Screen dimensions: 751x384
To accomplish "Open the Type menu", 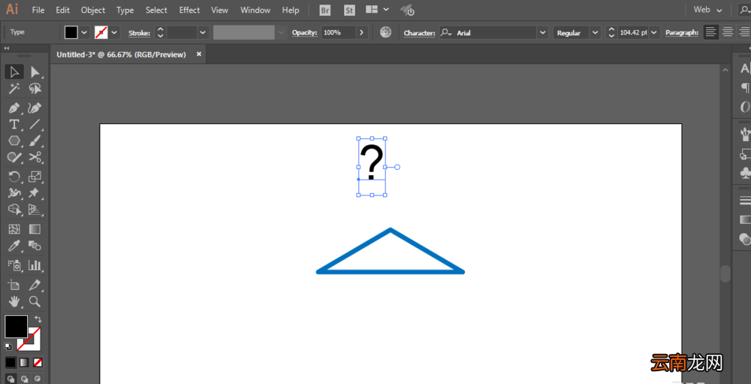I will coord(125,10).
